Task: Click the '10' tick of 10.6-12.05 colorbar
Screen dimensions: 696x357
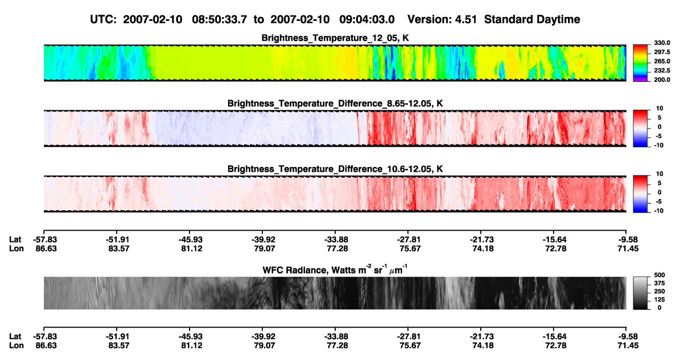Action: [659, 174]
